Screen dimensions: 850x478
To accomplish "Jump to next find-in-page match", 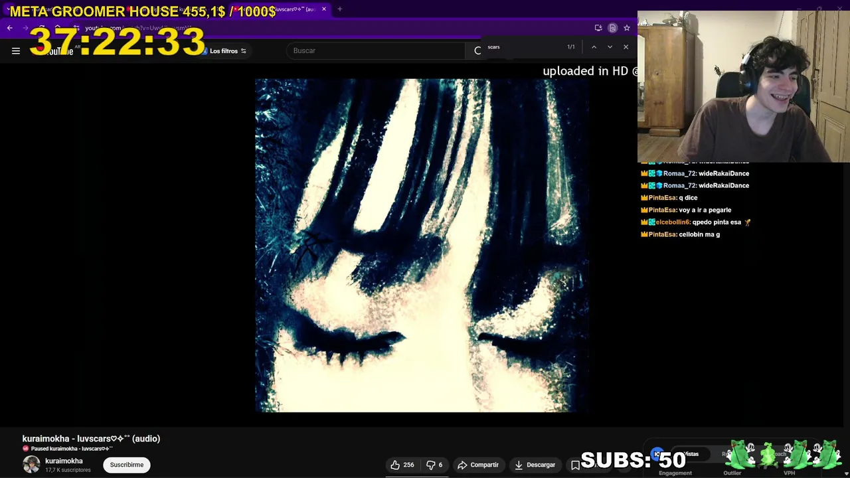I will (610, 47).
